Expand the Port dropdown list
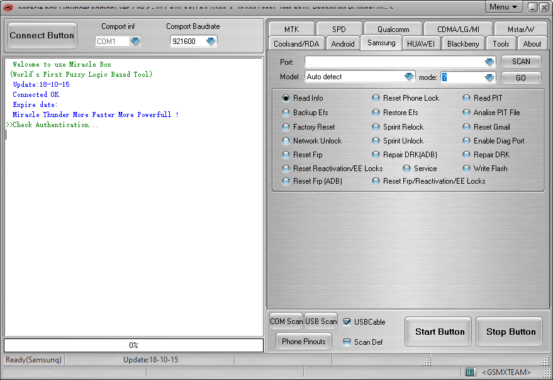The height and width of the screenshot is (380, 553). tap(490, 62)
